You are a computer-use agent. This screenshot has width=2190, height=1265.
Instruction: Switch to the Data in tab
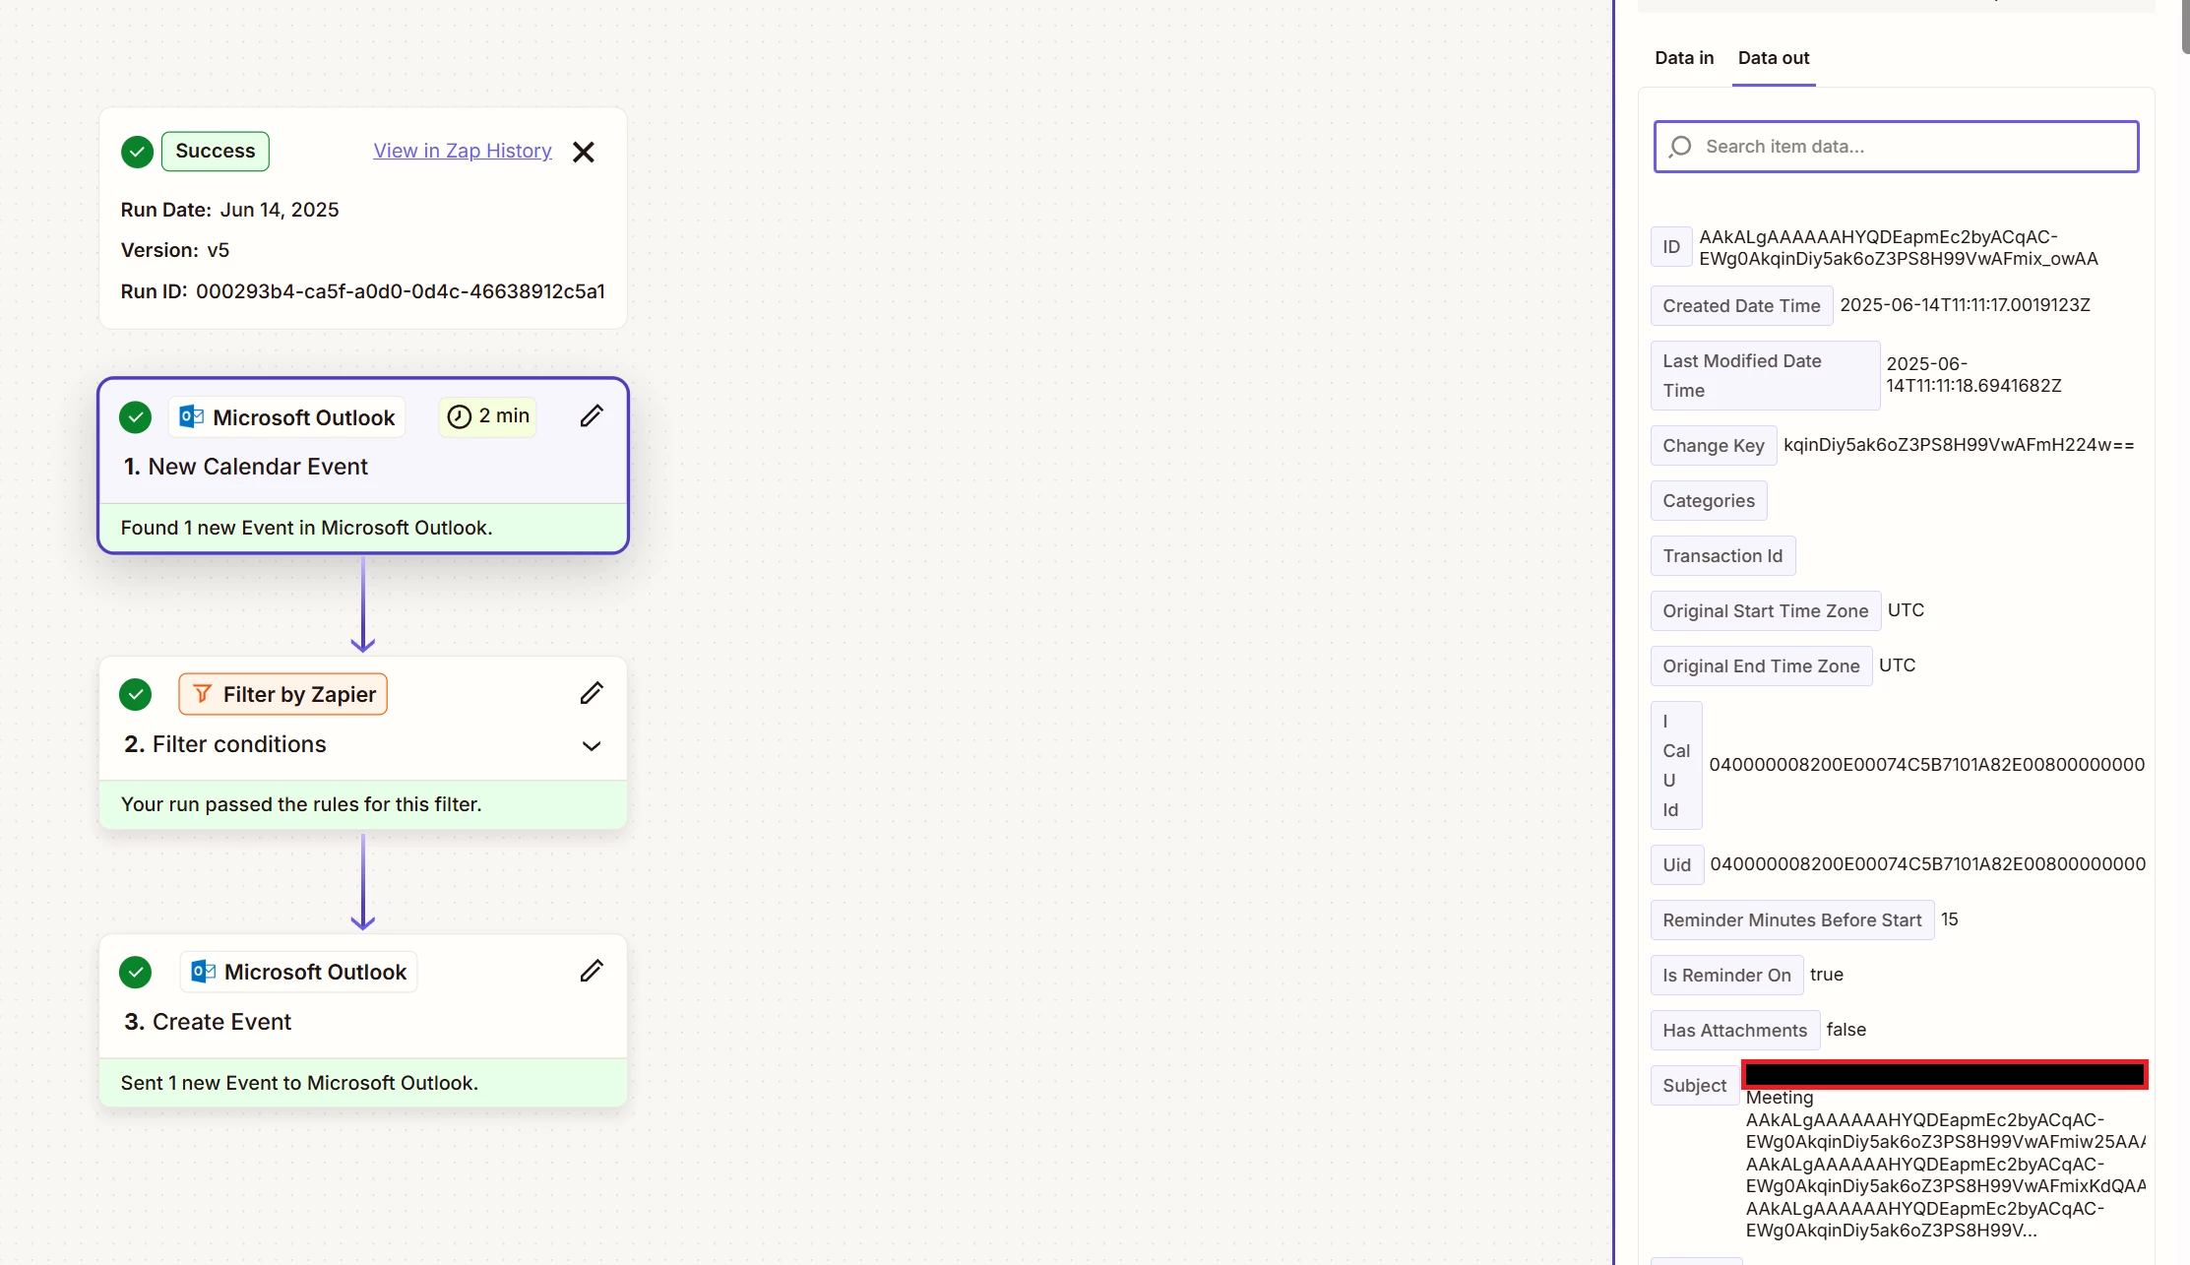pos(1684,57)
